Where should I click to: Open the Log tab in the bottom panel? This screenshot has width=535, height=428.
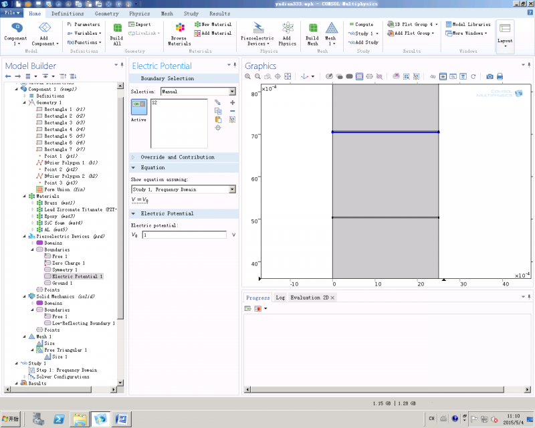(280, 298)
